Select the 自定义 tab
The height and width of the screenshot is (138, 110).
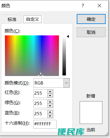tap(32, 19)
